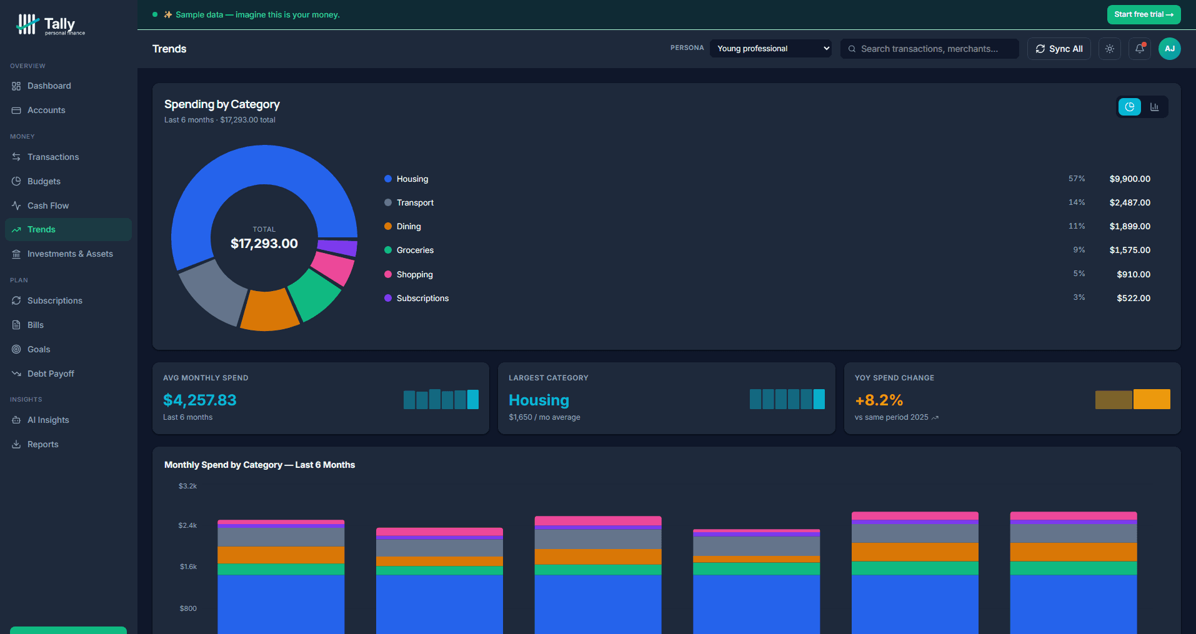The width and height of the screenshot is (1196, 634).
Task: Click the AI Insights robot icon
Action: [16, 420]
